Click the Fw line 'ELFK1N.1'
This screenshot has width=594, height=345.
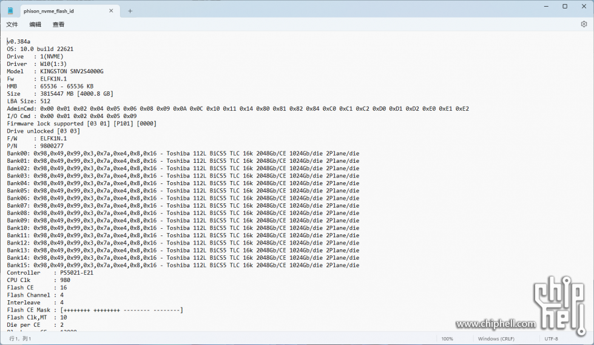(37, 79)
